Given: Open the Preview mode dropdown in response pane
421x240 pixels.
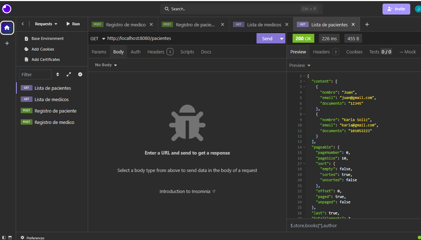Looking at the screenshot, I should 300,66.
